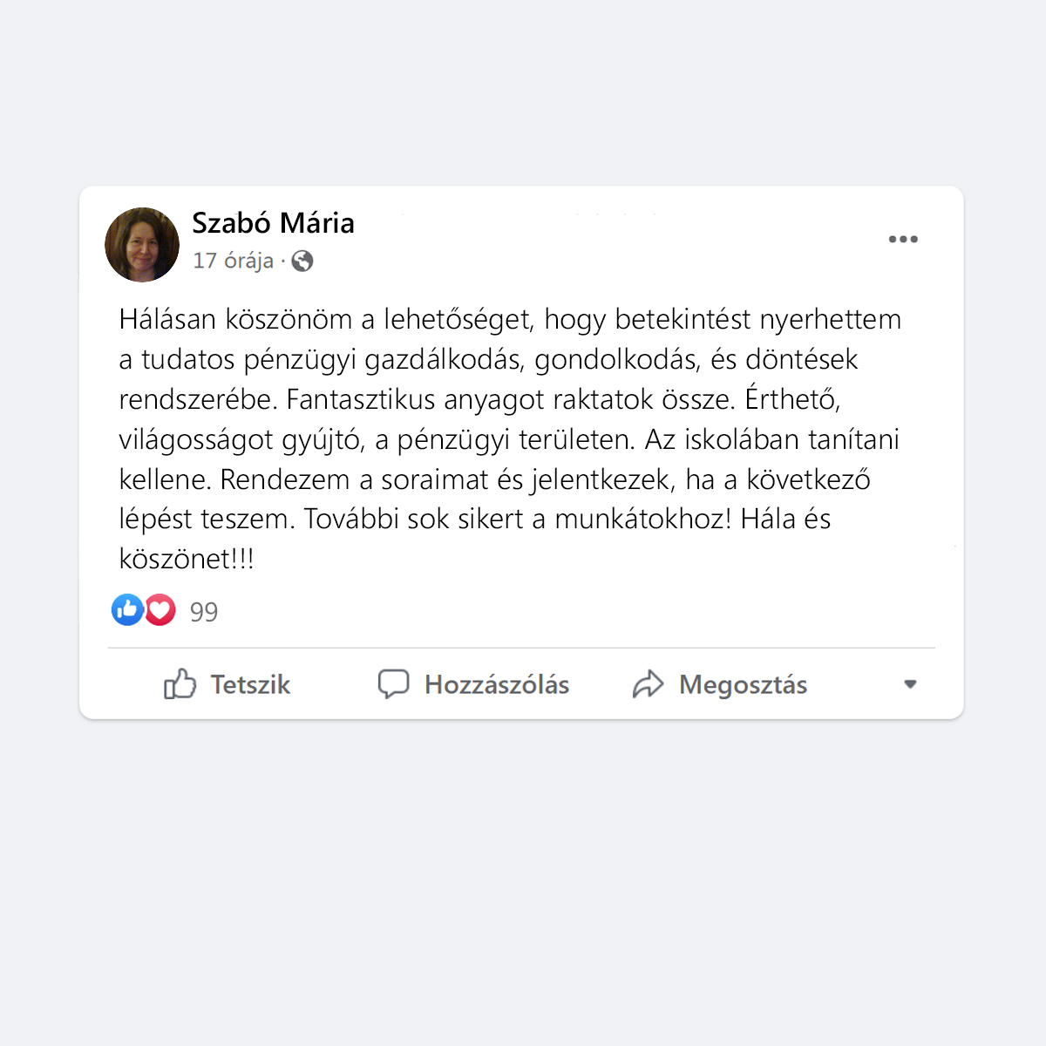This screenshot has width=1046, height=1046.
Task: Open Hozzászólás to comment
Action: [x=497, y=685]
